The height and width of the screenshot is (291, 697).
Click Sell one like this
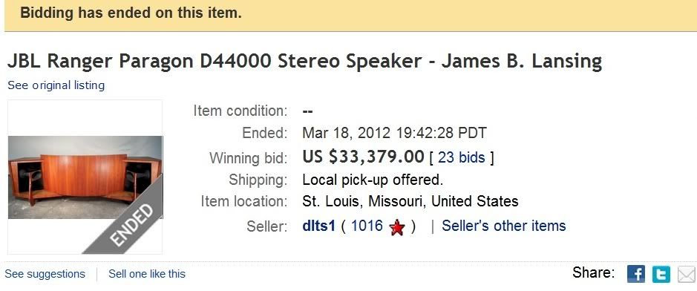(x=147, y=274)
